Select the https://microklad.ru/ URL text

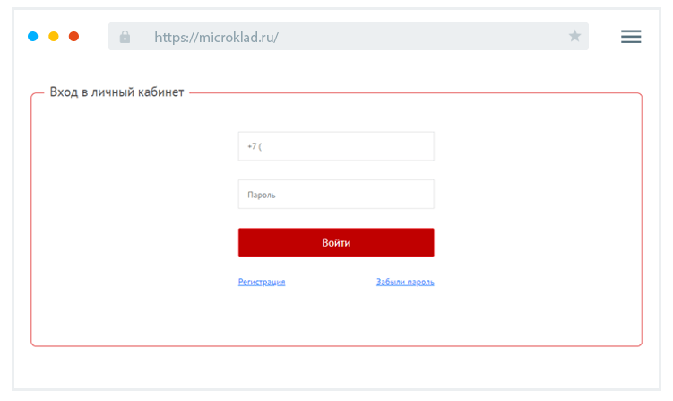coord(216,38)
